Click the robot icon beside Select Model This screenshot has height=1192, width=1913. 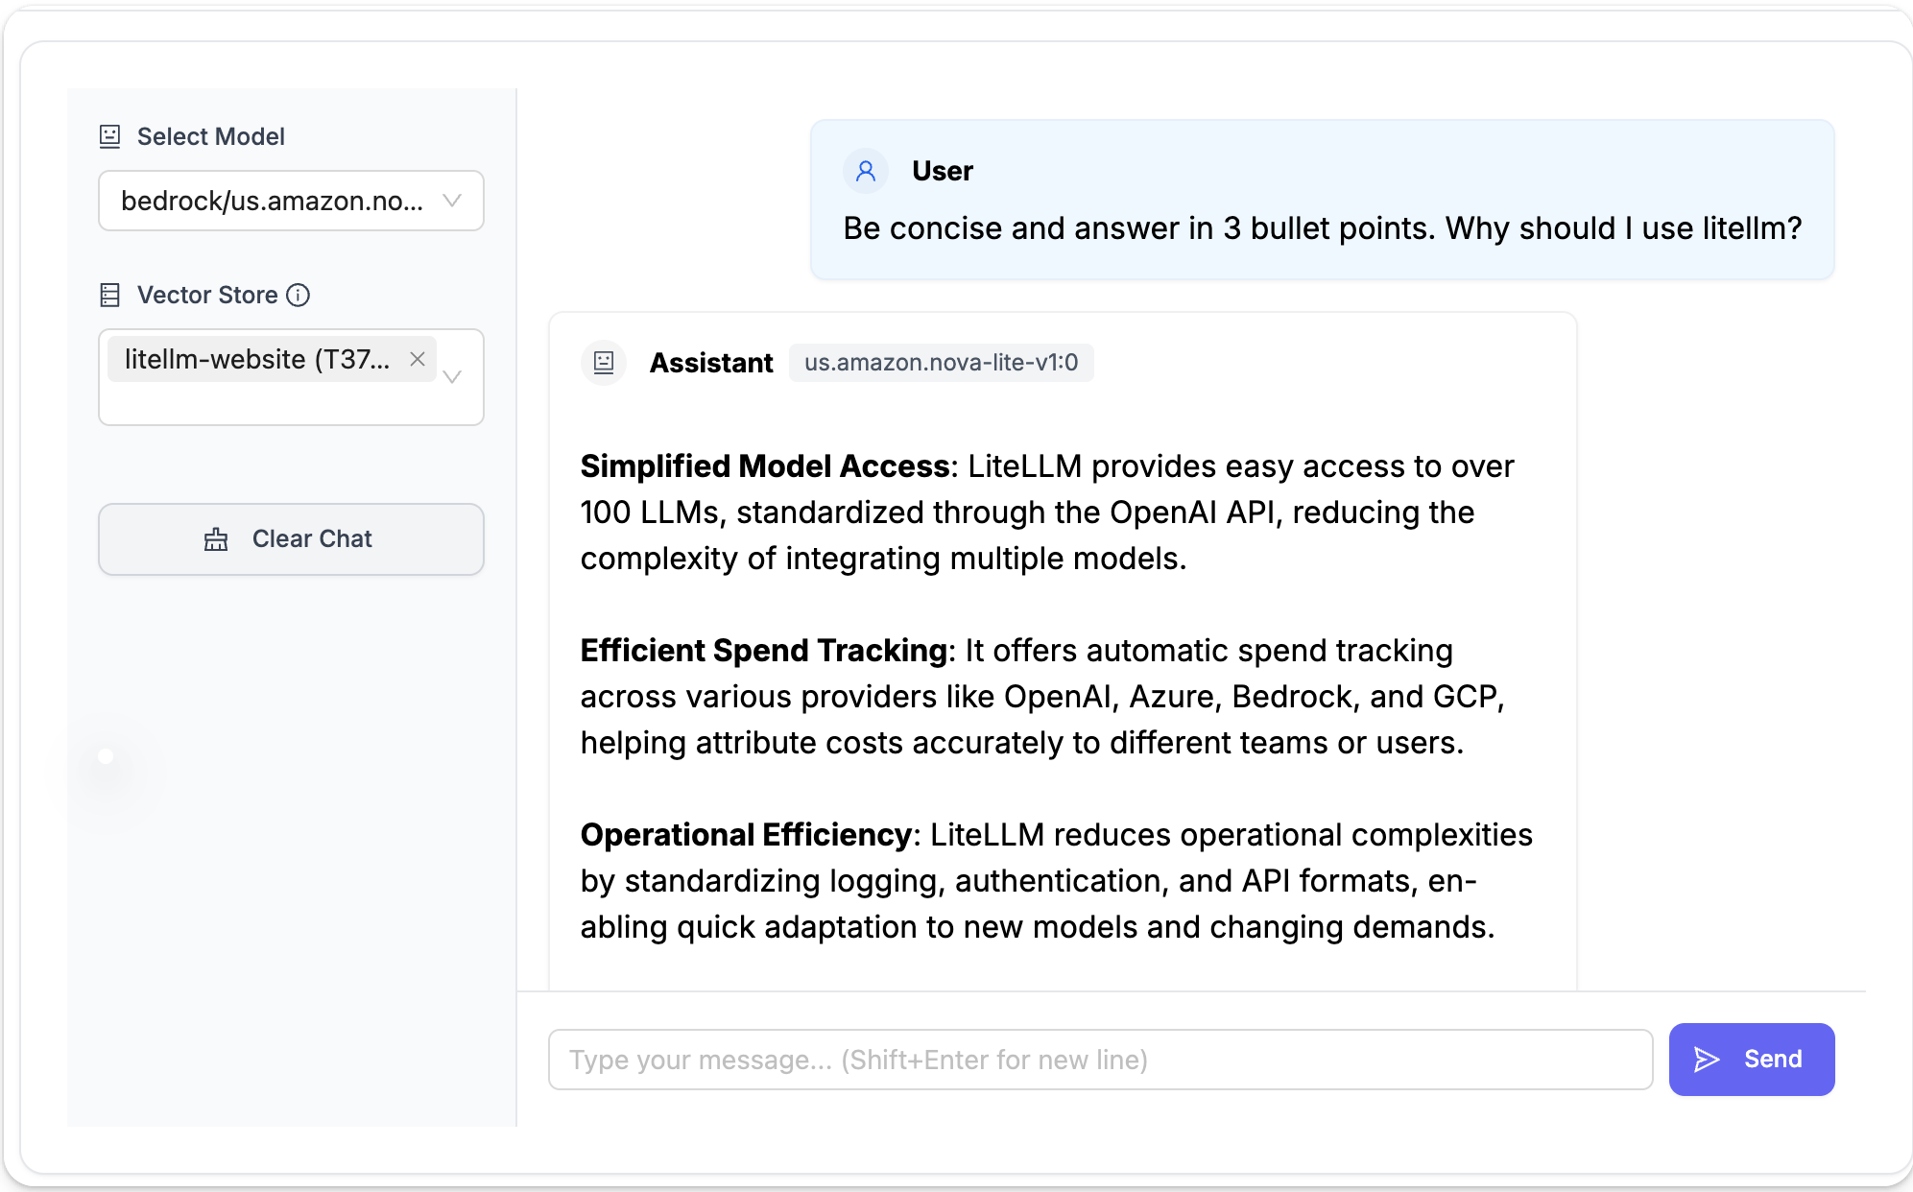pos(110,136)
